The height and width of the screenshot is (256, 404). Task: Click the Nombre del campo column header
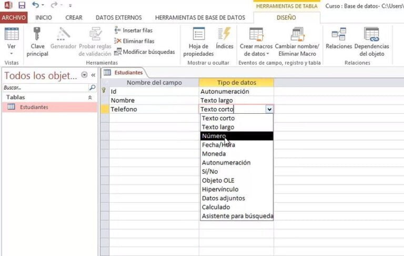point(154,83)
